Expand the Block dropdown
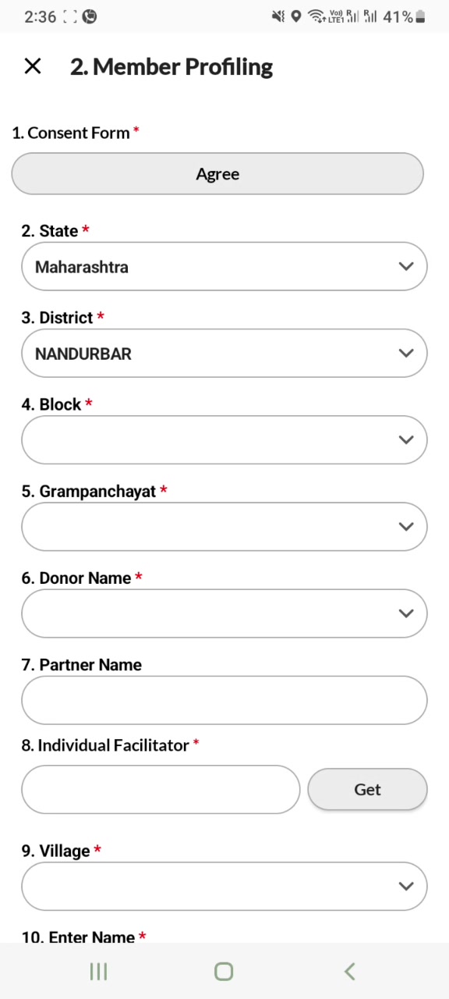The image size is (449, 999). 224,440
